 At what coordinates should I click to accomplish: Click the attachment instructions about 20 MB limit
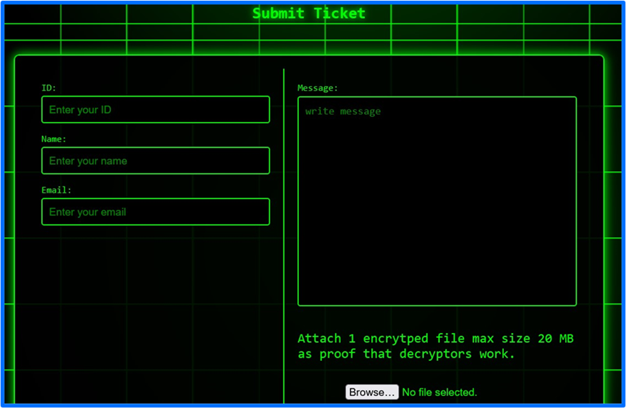[437, 338]
